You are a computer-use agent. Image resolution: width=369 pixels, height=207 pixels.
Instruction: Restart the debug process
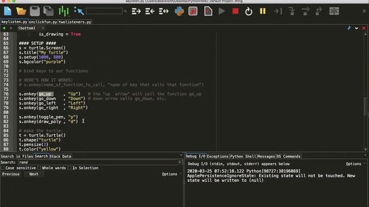pos(248,11)
